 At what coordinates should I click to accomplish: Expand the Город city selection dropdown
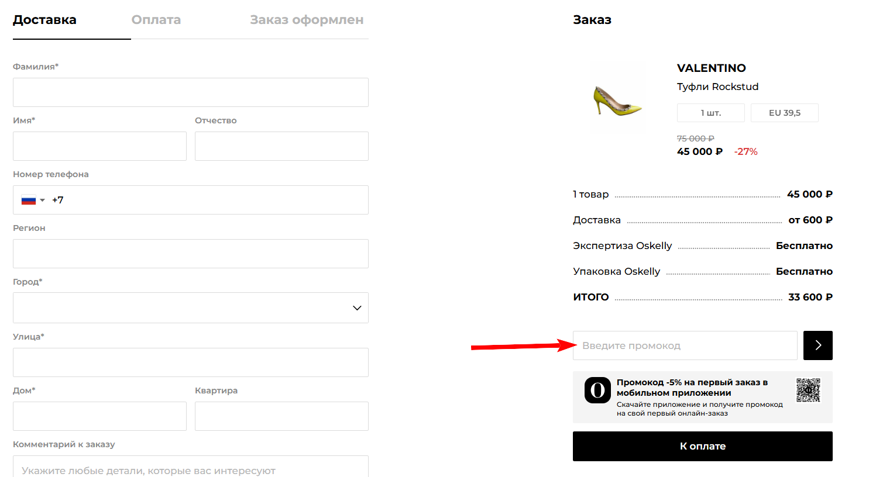click(x=356, y=307)
